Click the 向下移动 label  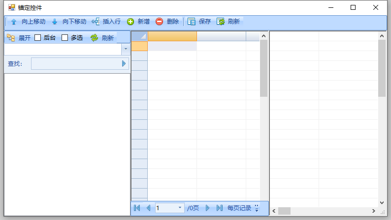point(74,22)
